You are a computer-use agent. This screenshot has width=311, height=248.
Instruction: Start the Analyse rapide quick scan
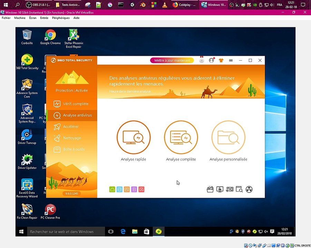click(134, 137)
